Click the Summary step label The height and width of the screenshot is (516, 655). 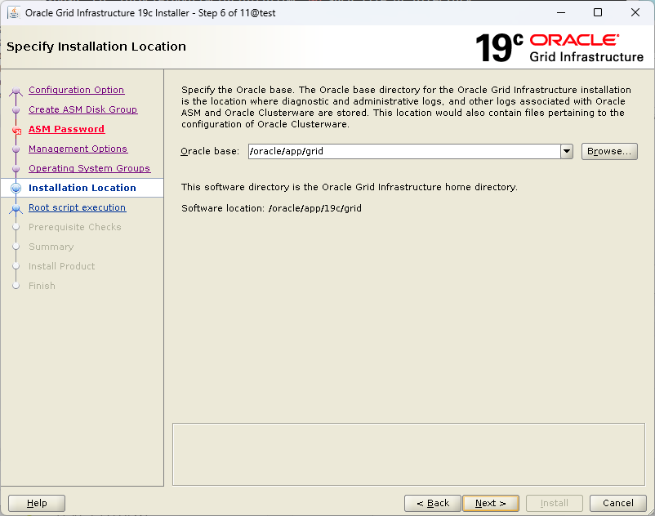[x=51, y=247]
